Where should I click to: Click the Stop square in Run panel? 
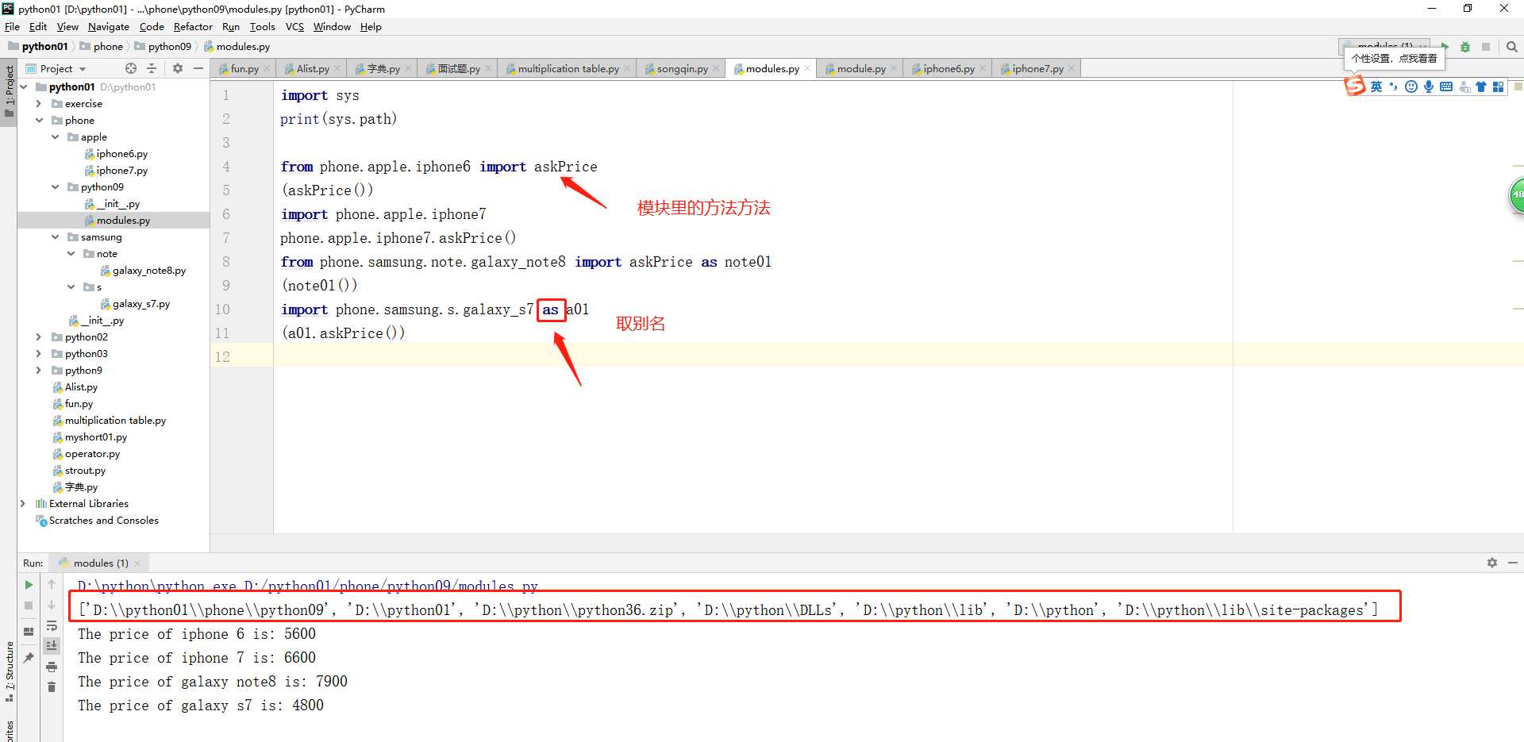pyautogui.click(x=29, y=606)
